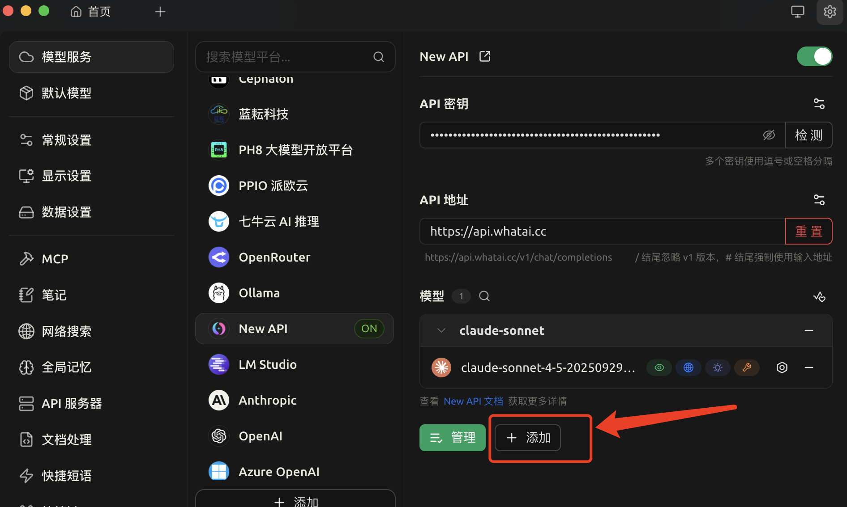Toggle the web globe icon on claude-sonnet model
The width and height of the screenshot is (847, 507).
688,368
